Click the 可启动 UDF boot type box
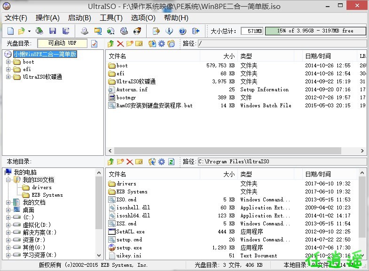This screenshot has width=369, height=271. (x=62, y=43)
